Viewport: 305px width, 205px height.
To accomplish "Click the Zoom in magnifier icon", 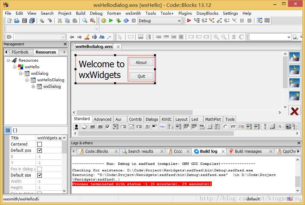I will pyautogui.click(x=216, y=37).
